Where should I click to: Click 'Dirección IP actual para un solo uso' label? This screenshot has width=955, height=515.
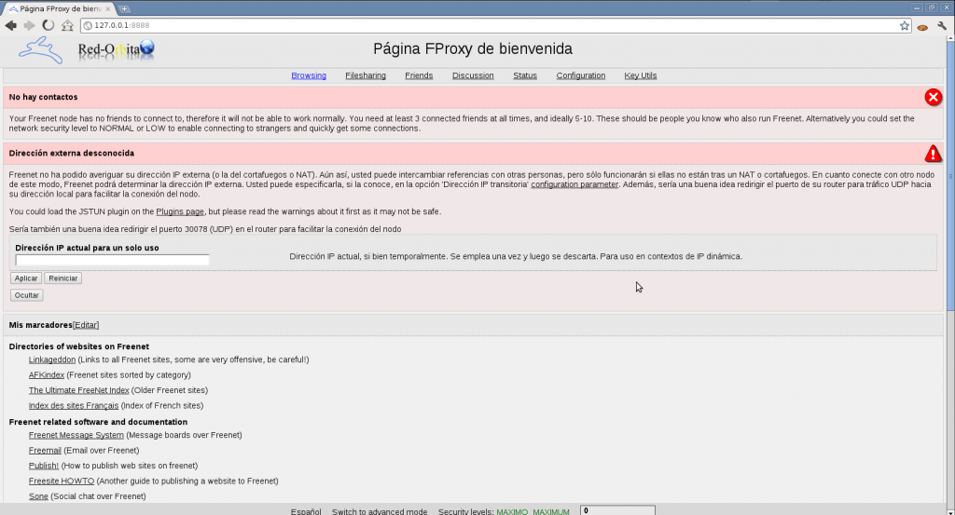(x=87, y=248)
